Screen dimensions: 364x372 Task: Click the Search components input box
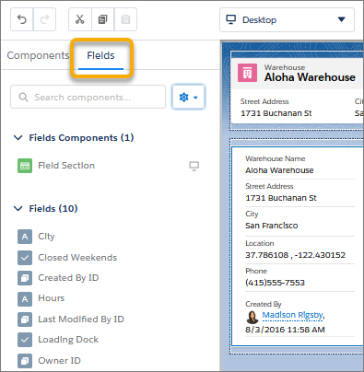coord(88,97)
